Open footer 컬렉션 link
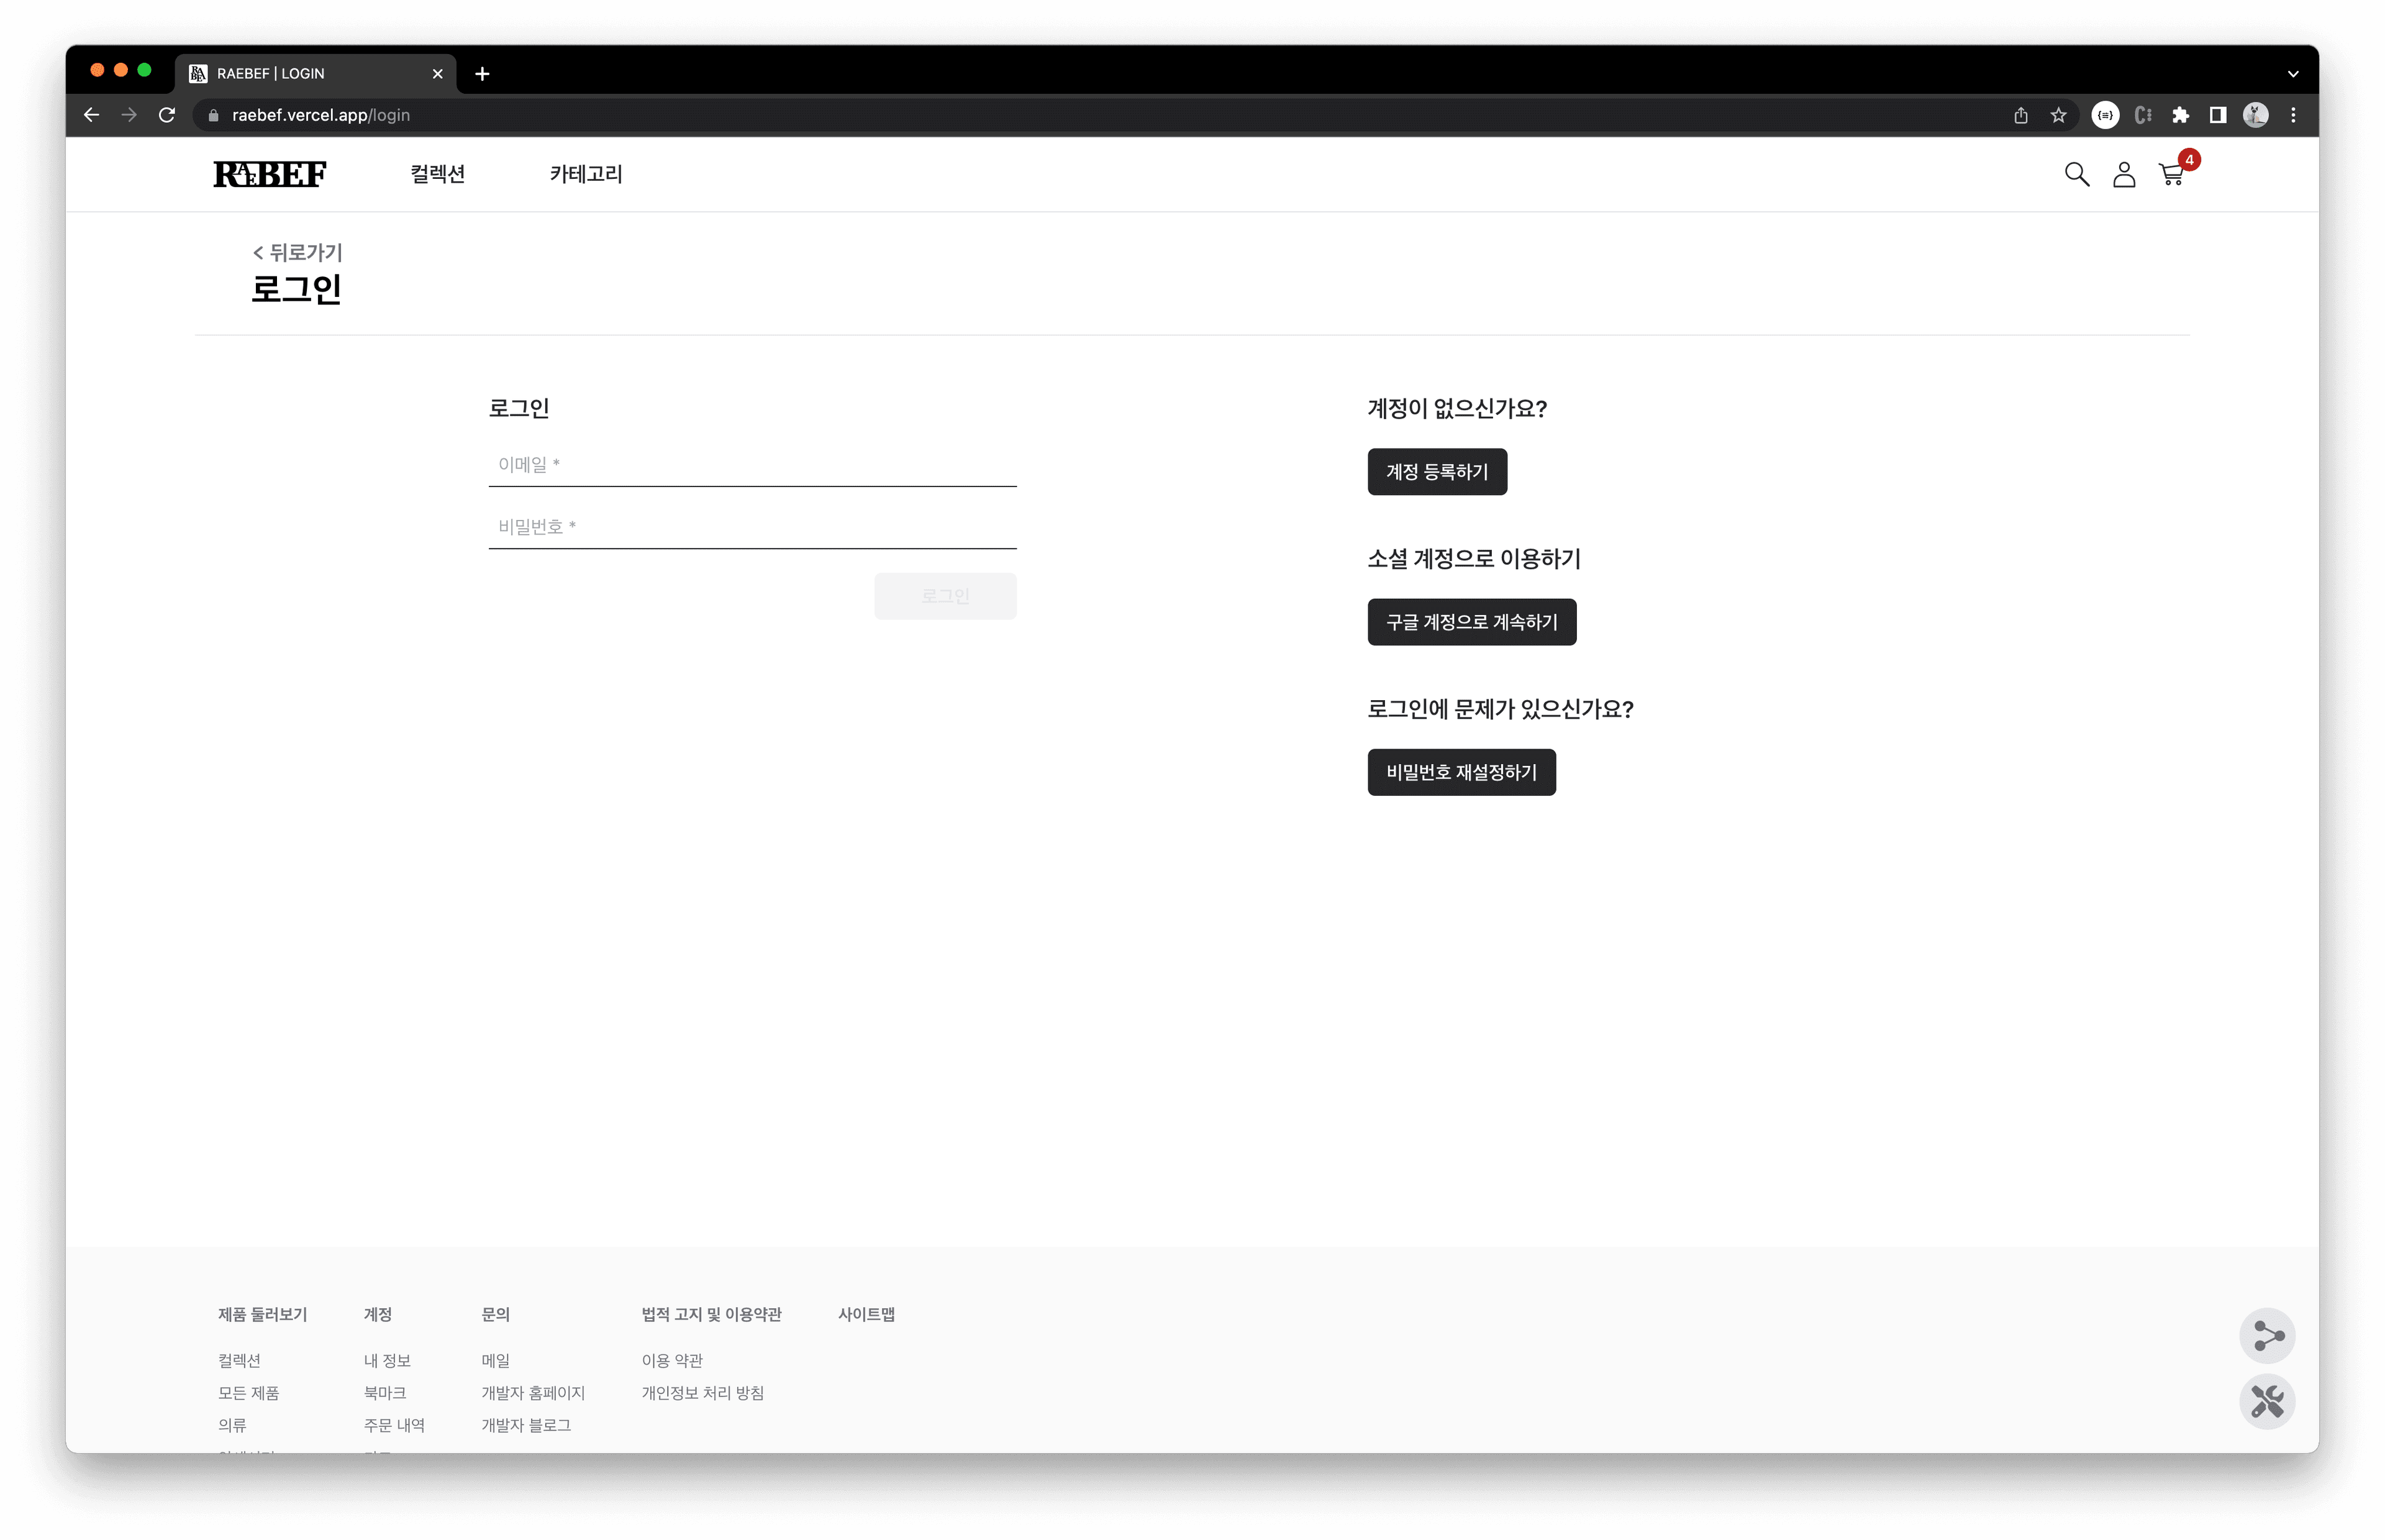The width and height of the screenshot is (2385, 1540). 239,1360
